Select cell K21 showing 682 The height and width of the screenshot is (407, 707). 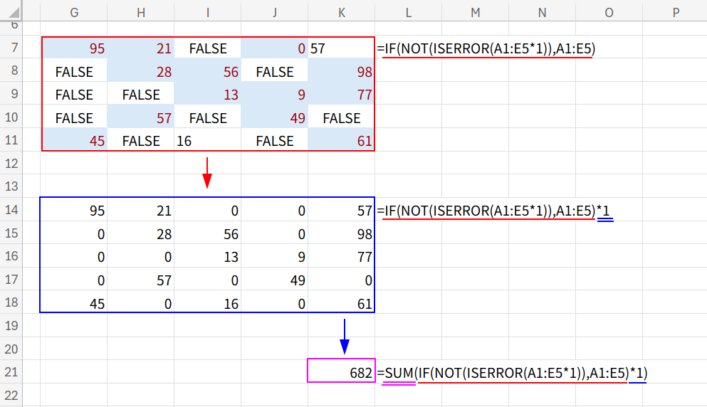pyautogui.click(x=342, y=372)
